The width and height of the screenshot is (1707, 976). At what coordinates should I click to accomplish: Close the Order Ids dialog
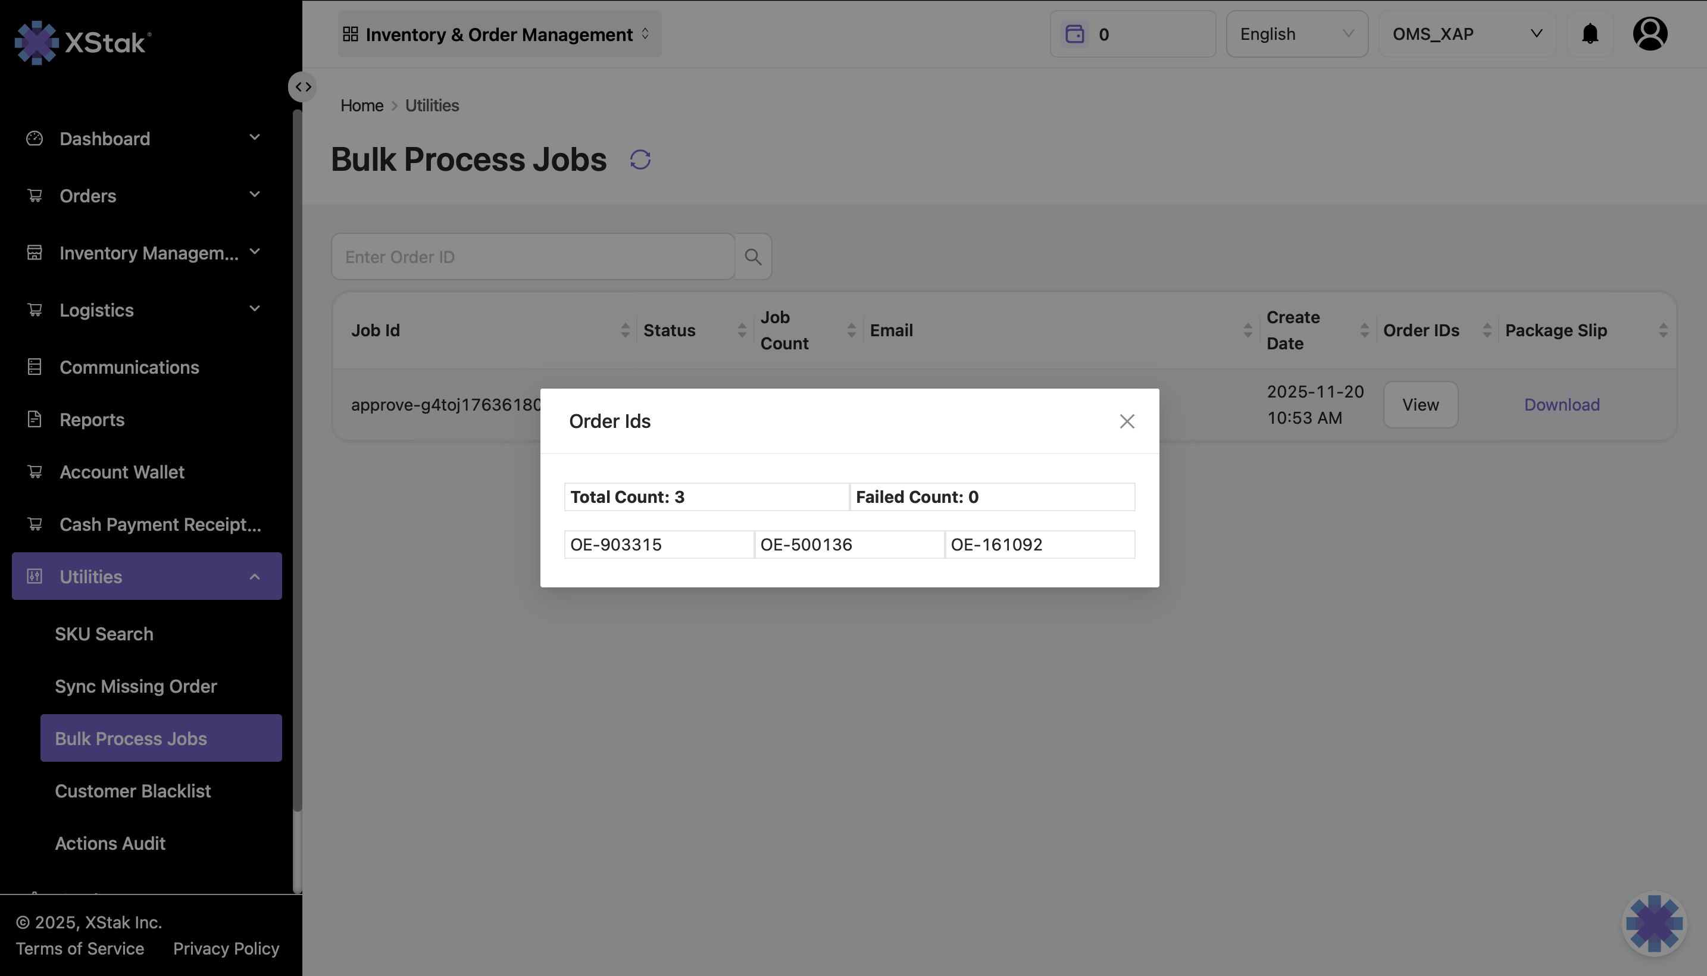click(x=1127, y=421)
